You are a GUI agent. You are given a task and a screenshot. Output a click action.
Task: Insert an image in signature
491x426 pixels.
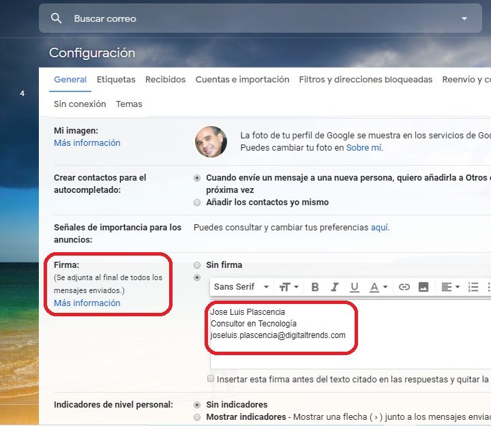(x=423, y=287)
